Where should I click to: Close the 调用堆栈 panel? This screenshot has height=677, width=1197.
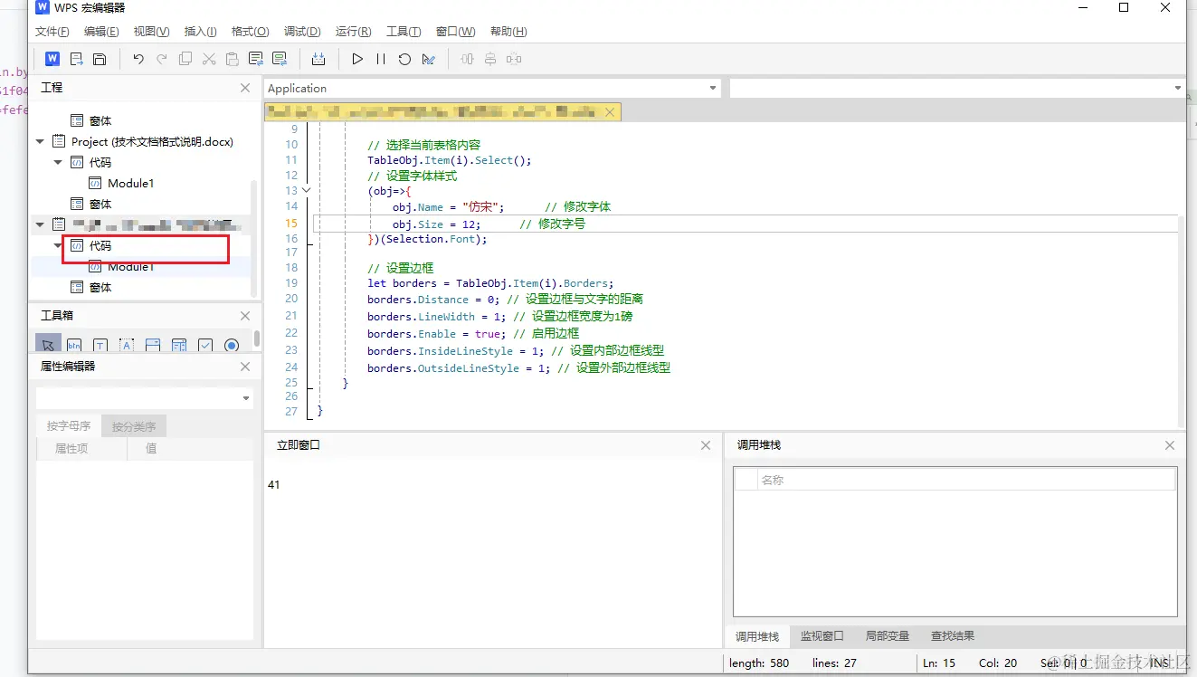click(1170, 445)
